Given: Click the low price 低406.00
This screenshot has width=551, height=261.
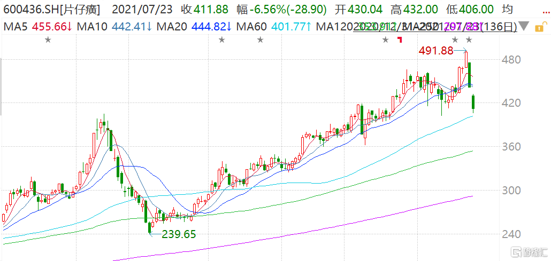Looking at the screenshot, I should 470,10.
